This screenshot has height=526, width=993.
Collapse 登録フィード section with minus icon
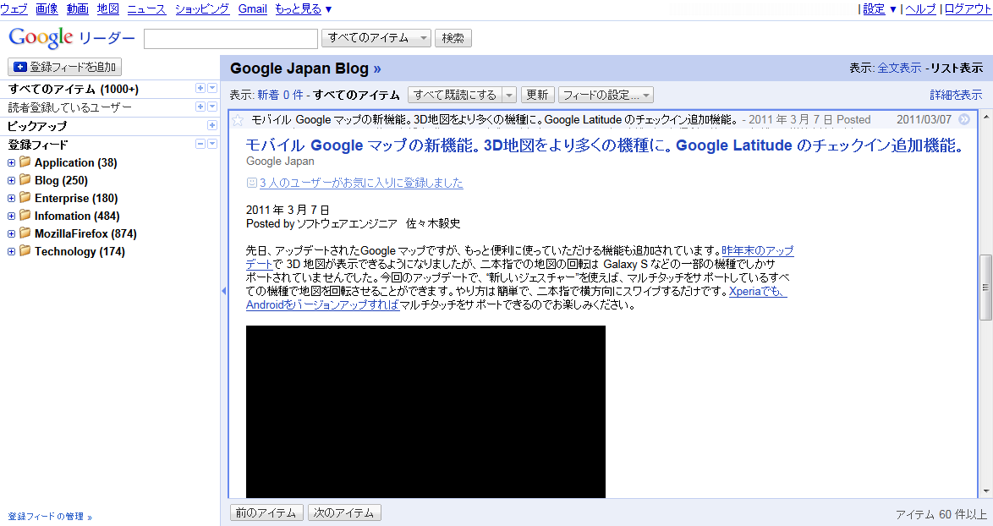pyautogui.click(x=200, y=144)
